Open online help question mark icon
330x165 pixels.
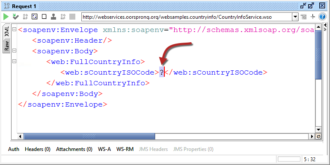(x=322, y=17)
